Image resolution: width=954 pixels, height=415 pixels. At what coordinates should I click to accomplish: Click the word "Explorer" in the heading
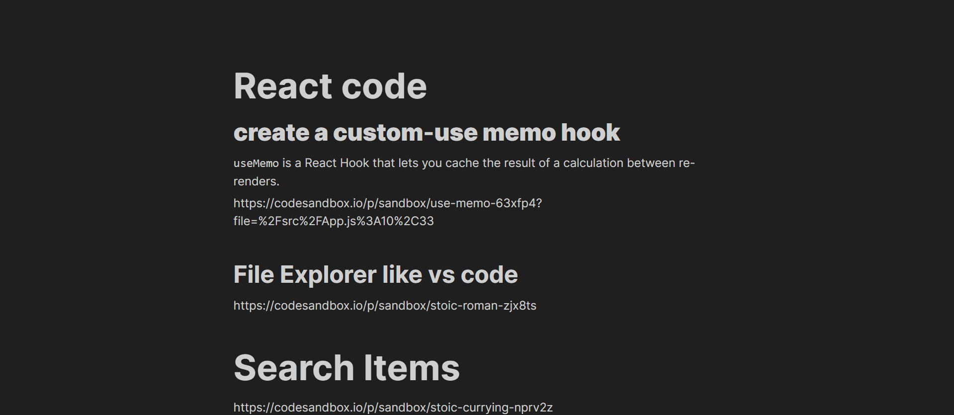coord(328,275)
